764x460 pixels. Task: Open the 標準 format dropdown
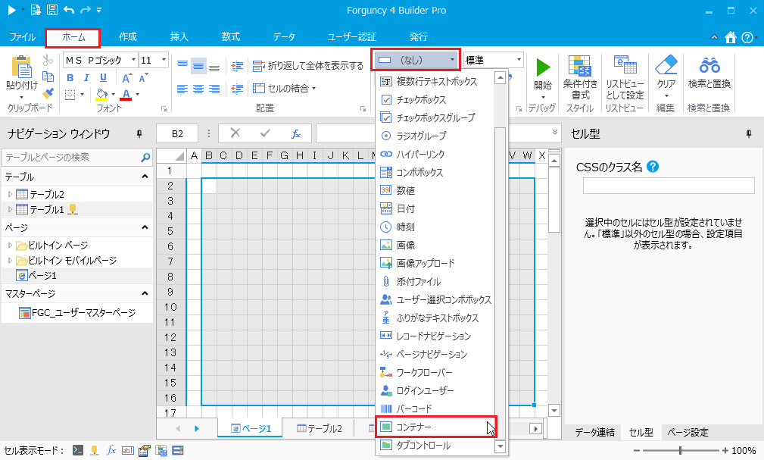(x=519, y=60)
